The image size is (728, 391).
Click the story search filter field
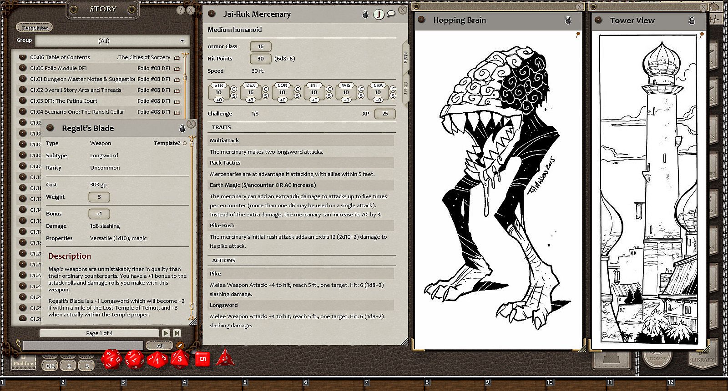pos(83,346)
